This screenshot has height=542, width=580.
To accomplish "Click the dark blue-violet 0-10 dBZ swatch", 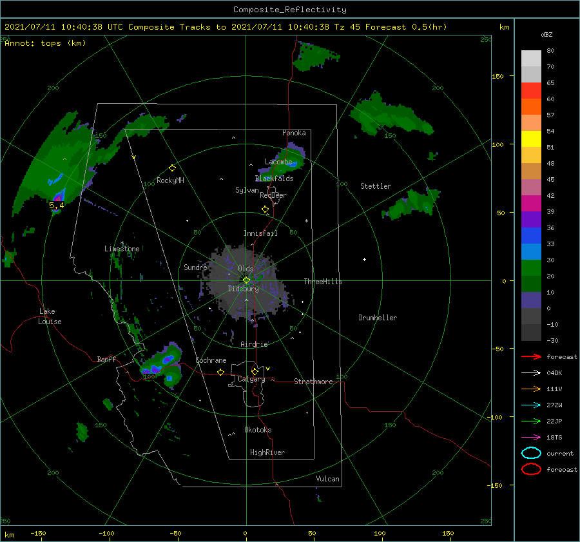I will pyautogui.click(x=531, y=300).
